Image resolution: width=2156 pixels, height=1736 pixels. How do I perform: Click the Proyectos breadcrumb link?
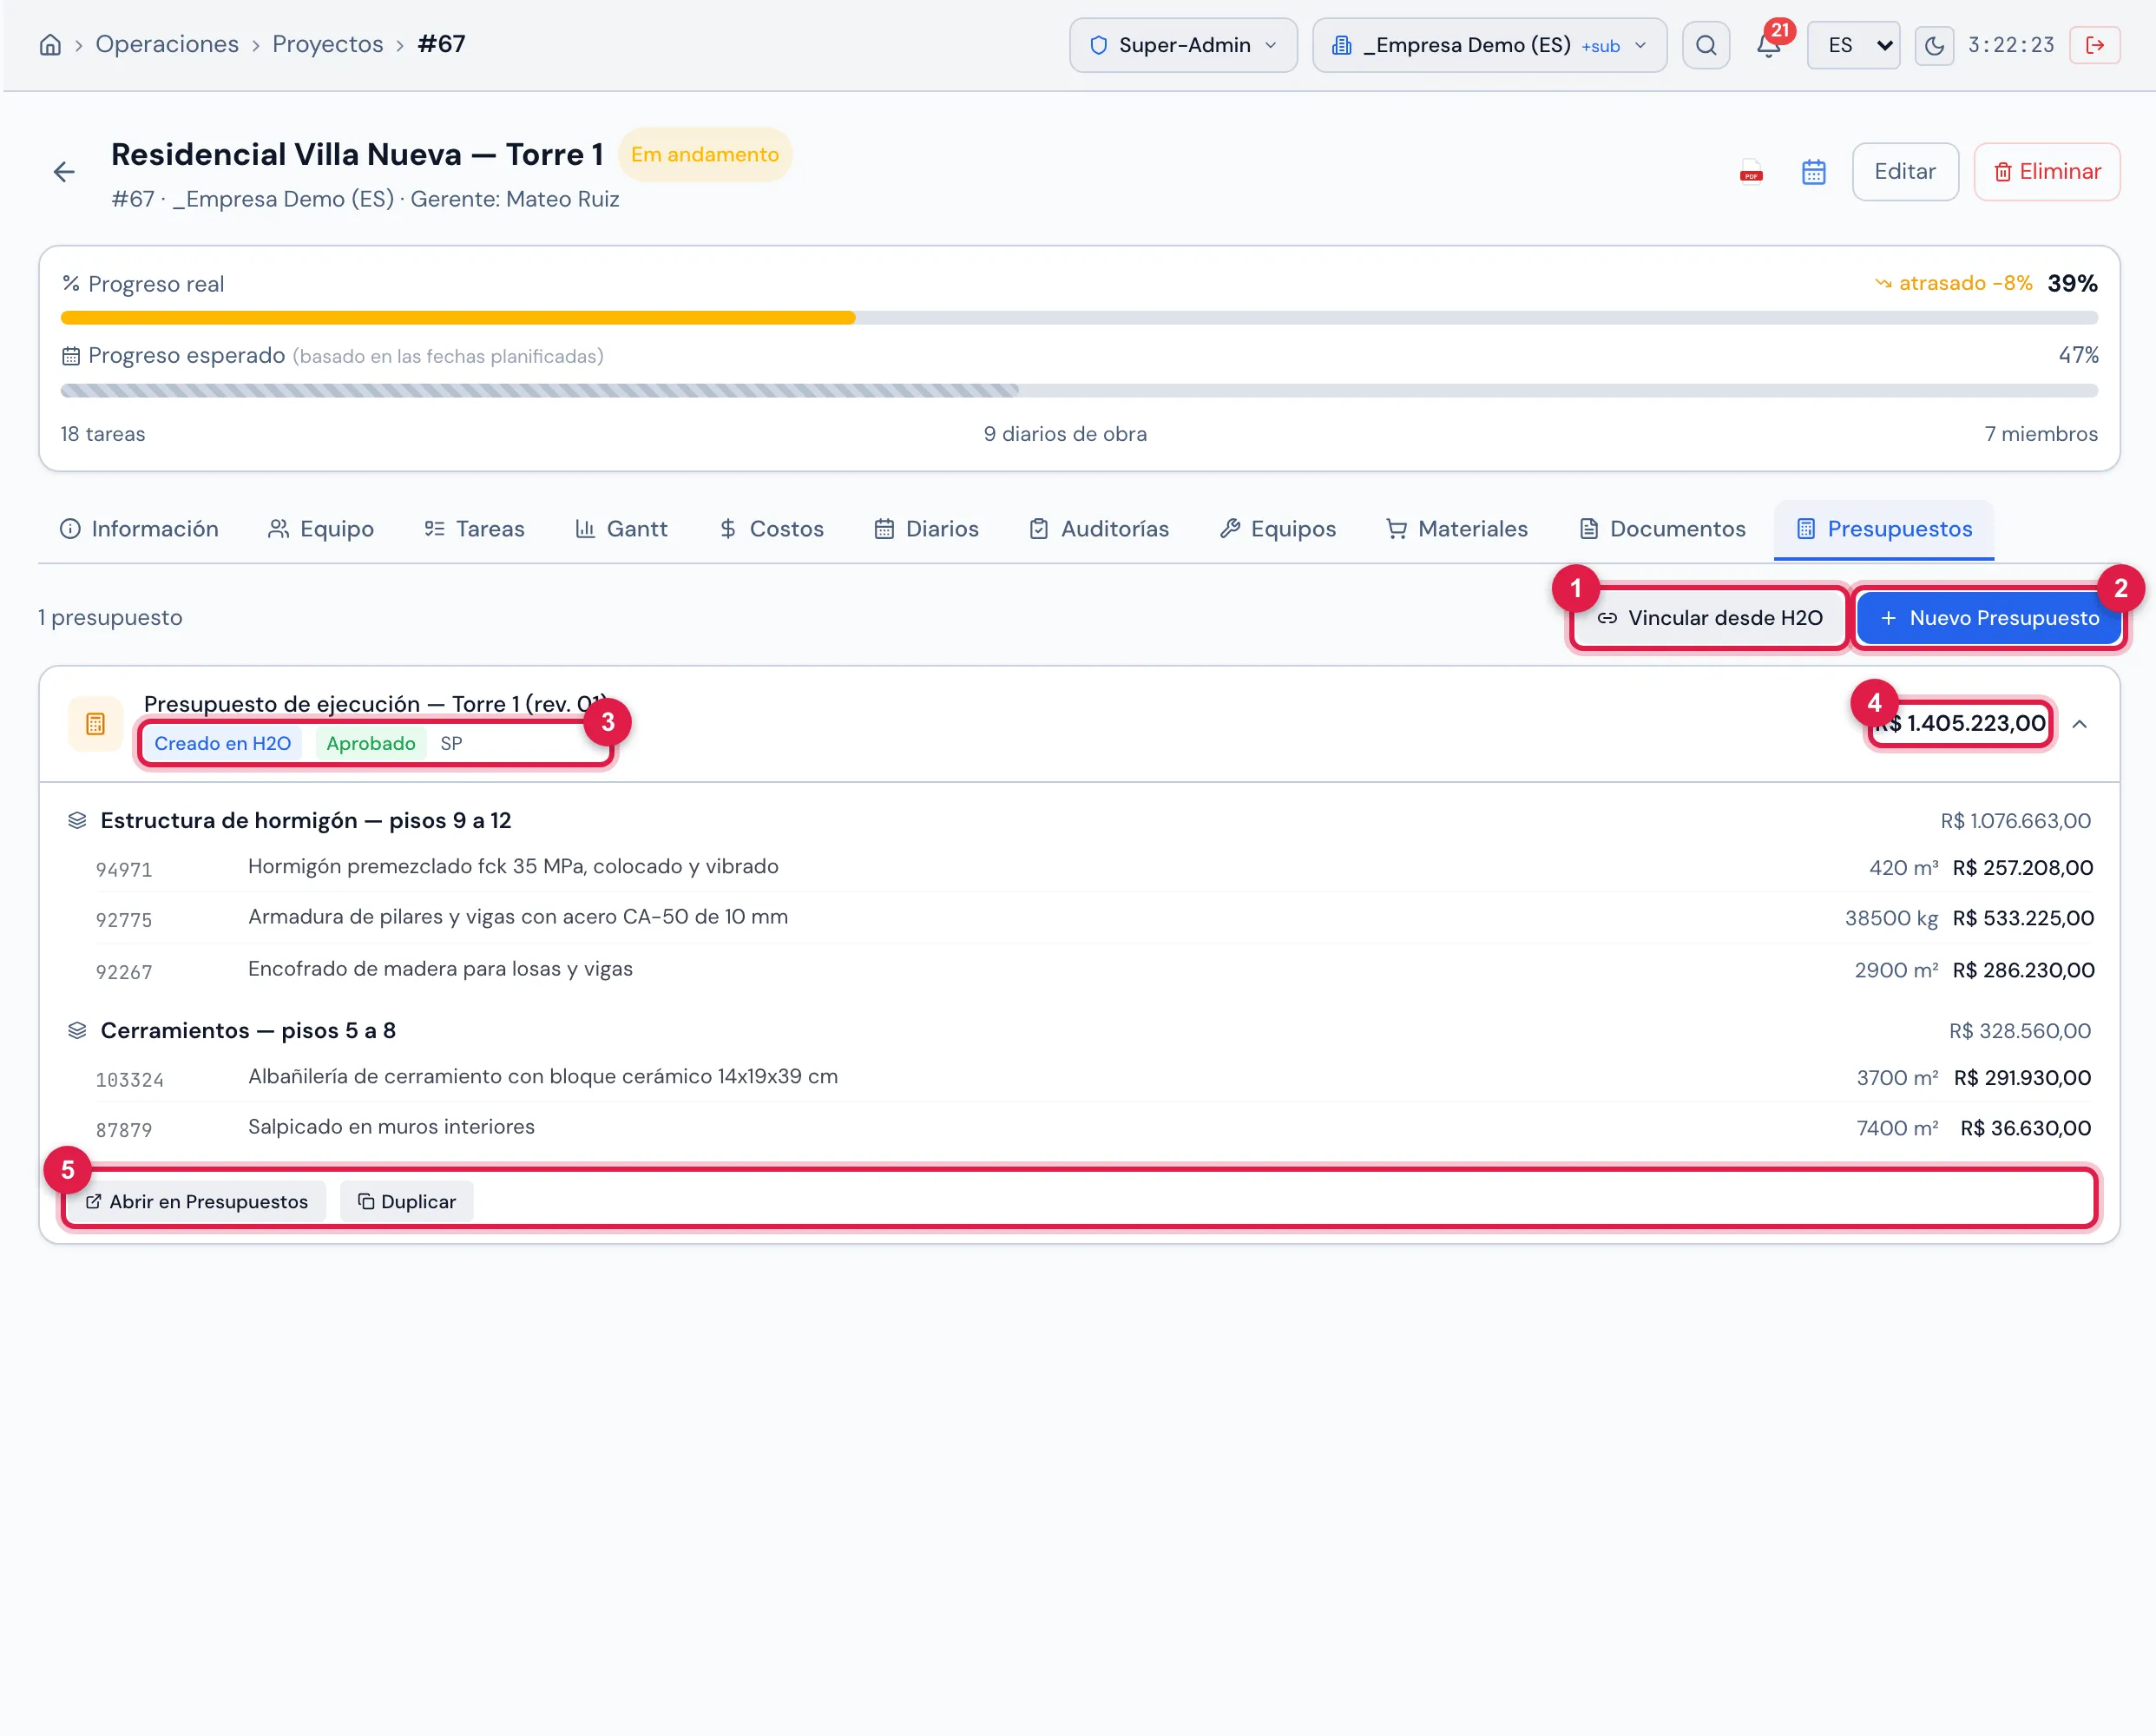[328, 44]
